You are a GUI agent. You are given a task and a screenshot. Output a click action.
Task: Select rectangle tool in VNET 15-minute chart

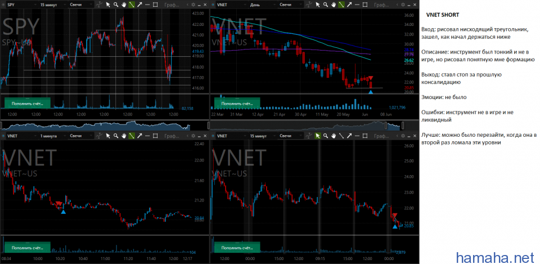click(364, 136)
